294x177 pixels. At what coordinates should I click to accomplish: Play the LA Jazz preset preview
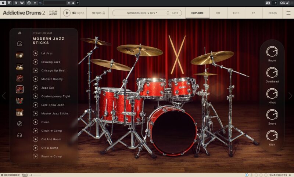(x=35, y=53)
